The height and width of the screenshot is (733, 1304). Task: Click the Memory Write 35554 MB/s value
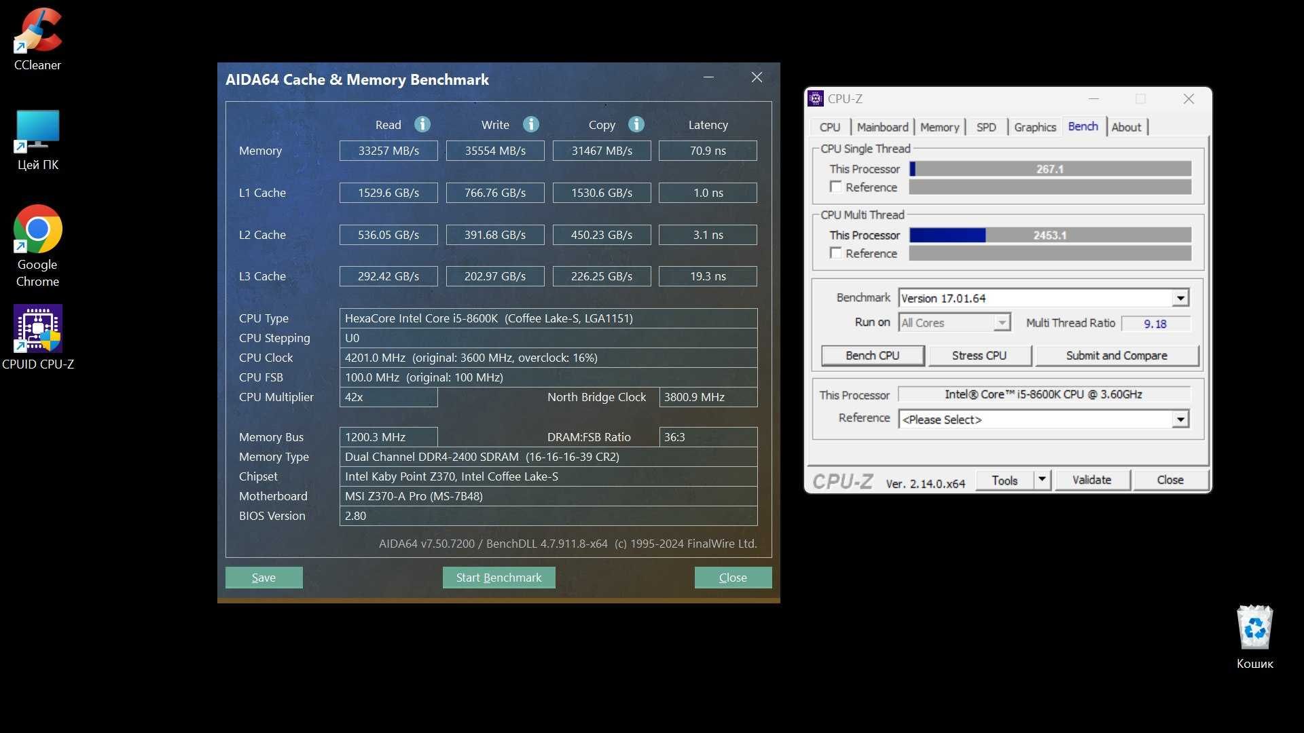(495, 151)
